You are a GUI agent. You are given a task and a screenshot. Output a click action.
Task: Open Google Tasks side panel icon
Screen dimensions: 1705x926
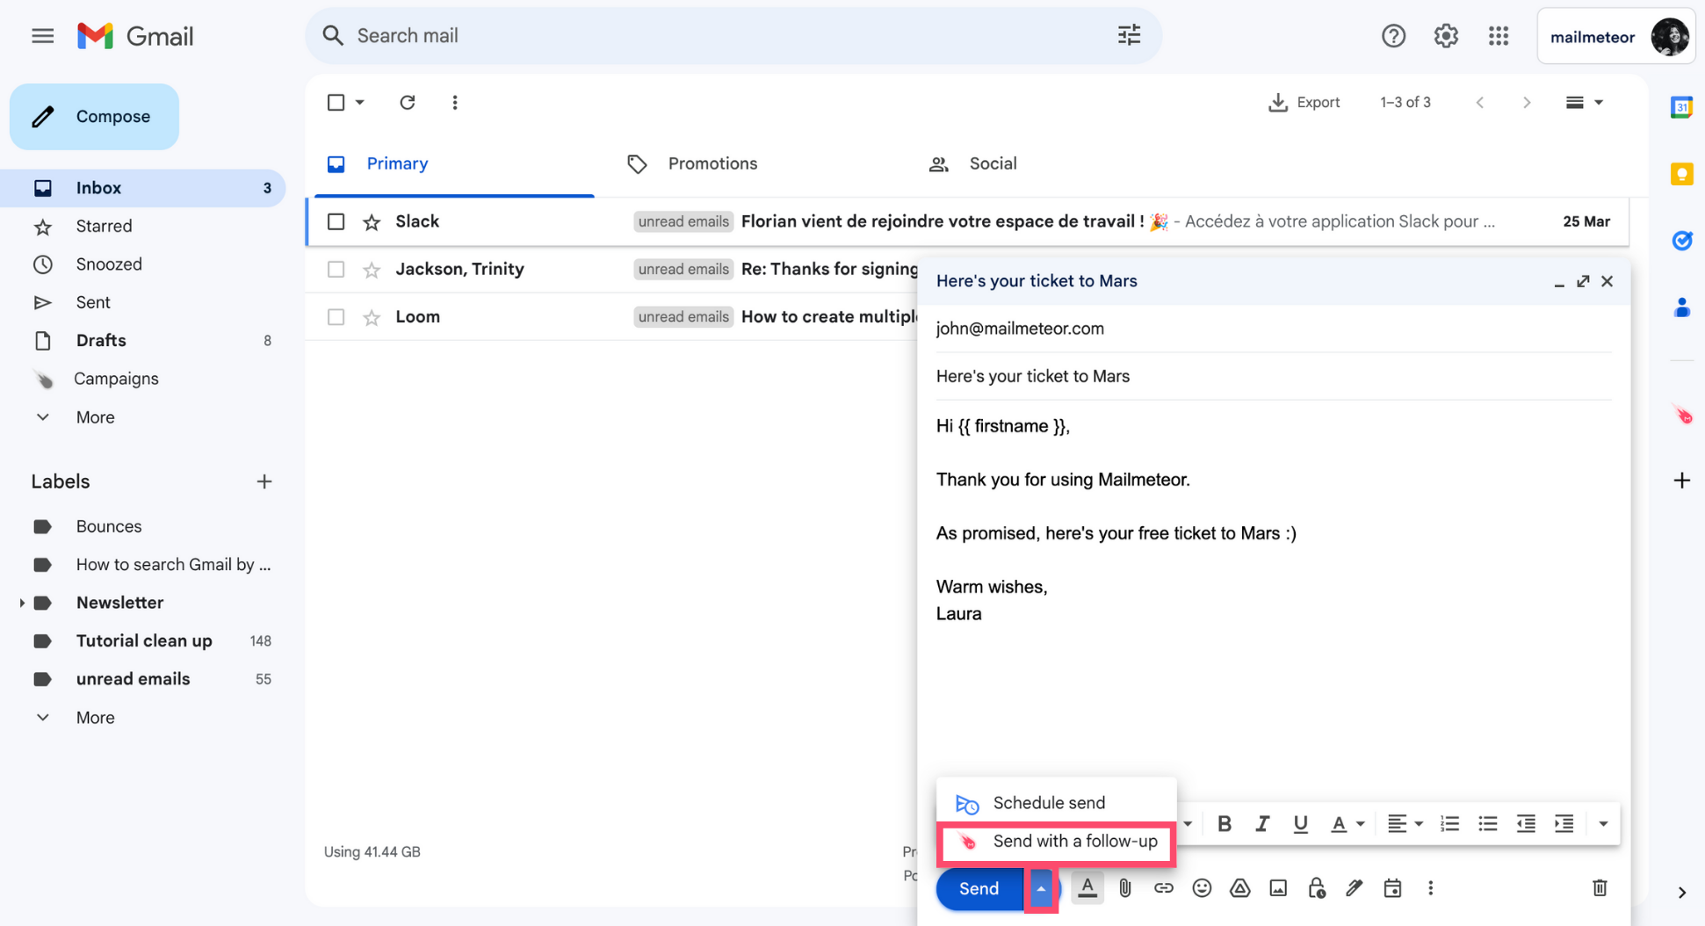point(1681,241)
